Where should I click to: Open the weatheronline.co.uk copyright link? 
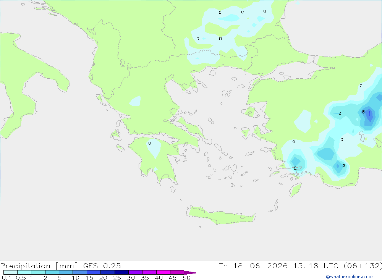click(350, 277)
